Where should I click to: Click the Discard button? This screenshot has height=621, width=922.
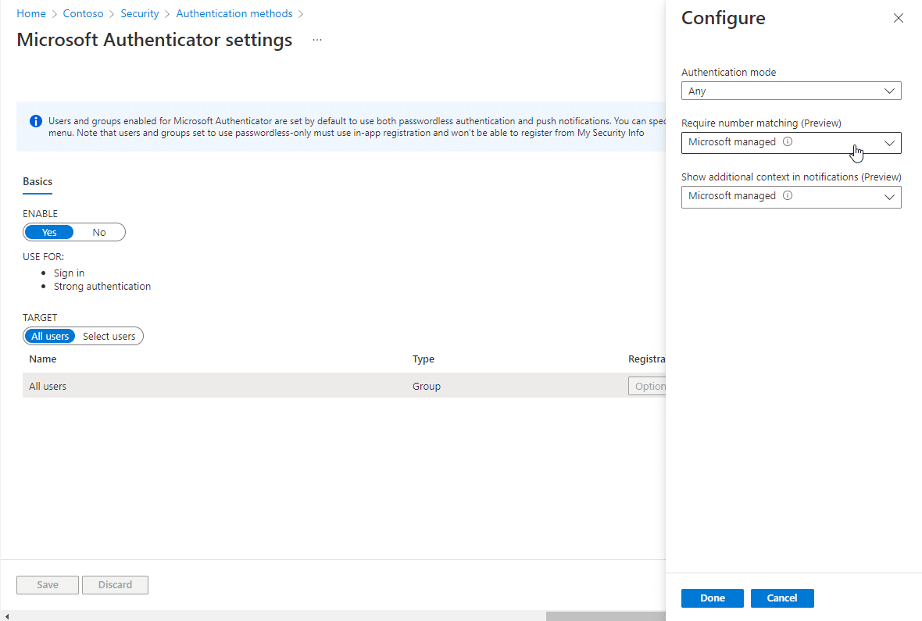(116, 585)
